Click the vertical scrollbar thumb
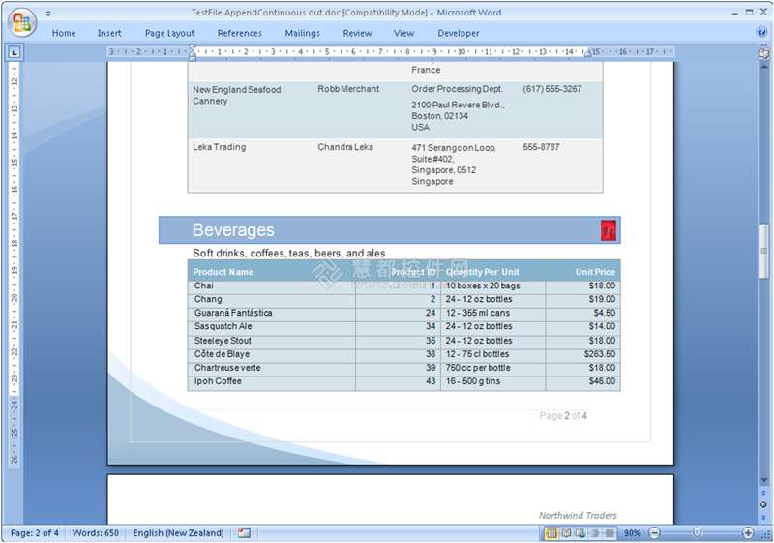 pos(763,252)
